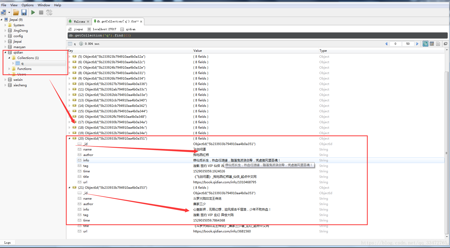Expand the maoyan database

tap(5, 47)
